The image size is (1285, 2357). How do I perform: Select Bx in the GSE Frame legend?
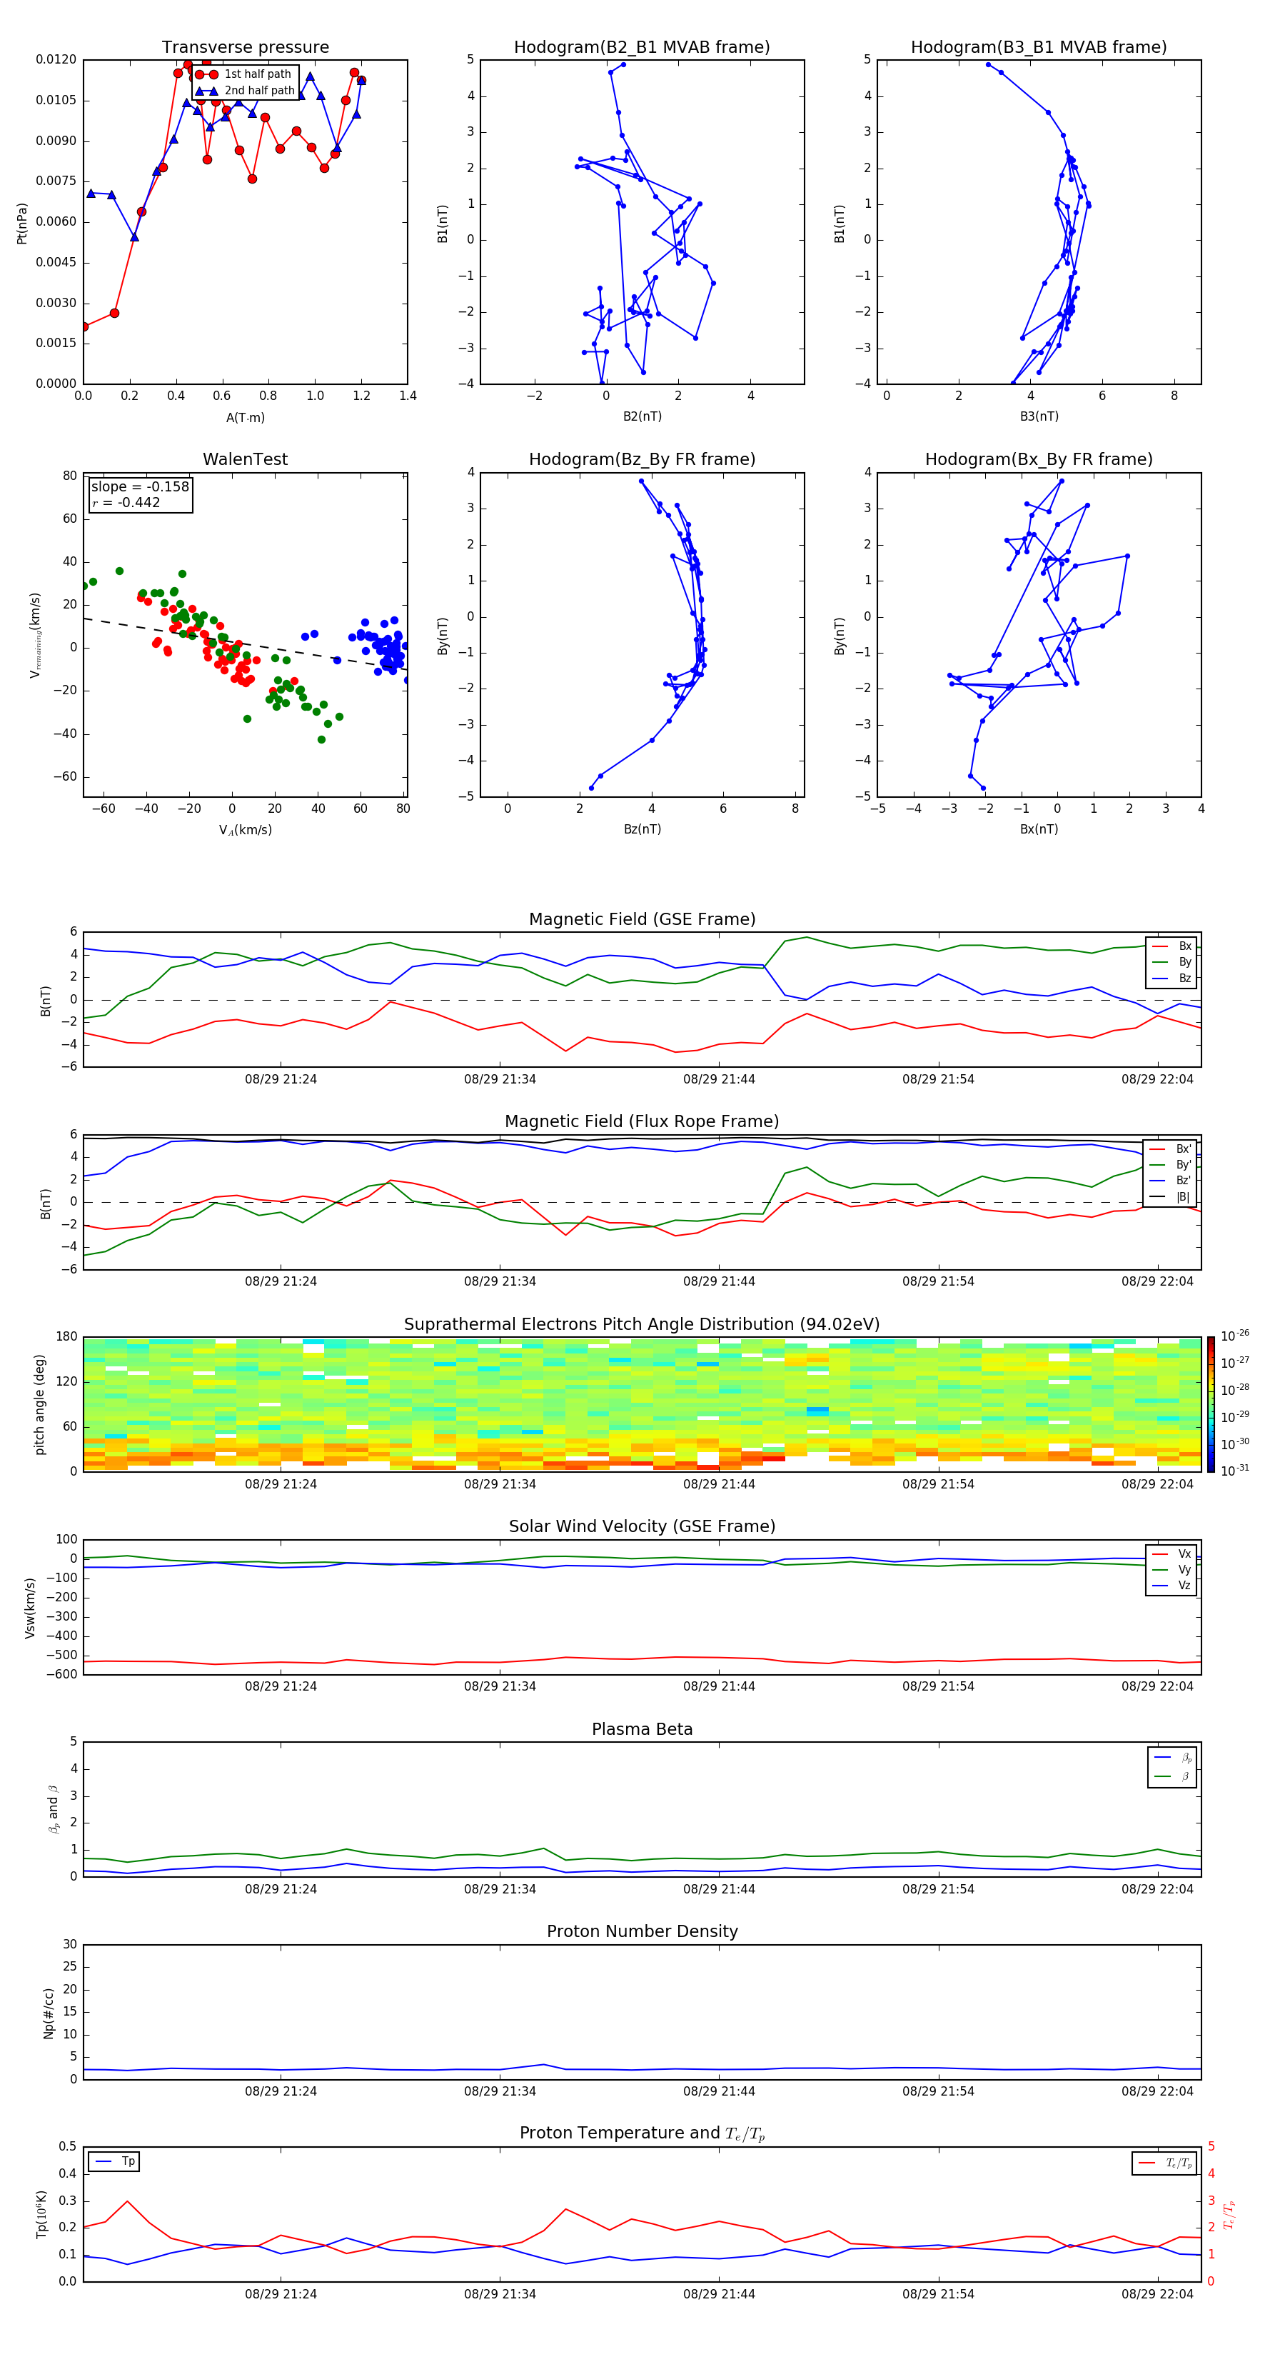click(1171, 946)
